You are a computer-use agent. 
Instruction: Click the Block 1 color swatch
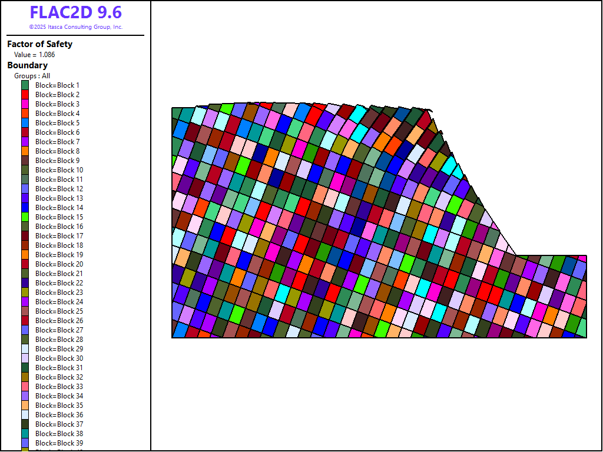tap(25, 85)
